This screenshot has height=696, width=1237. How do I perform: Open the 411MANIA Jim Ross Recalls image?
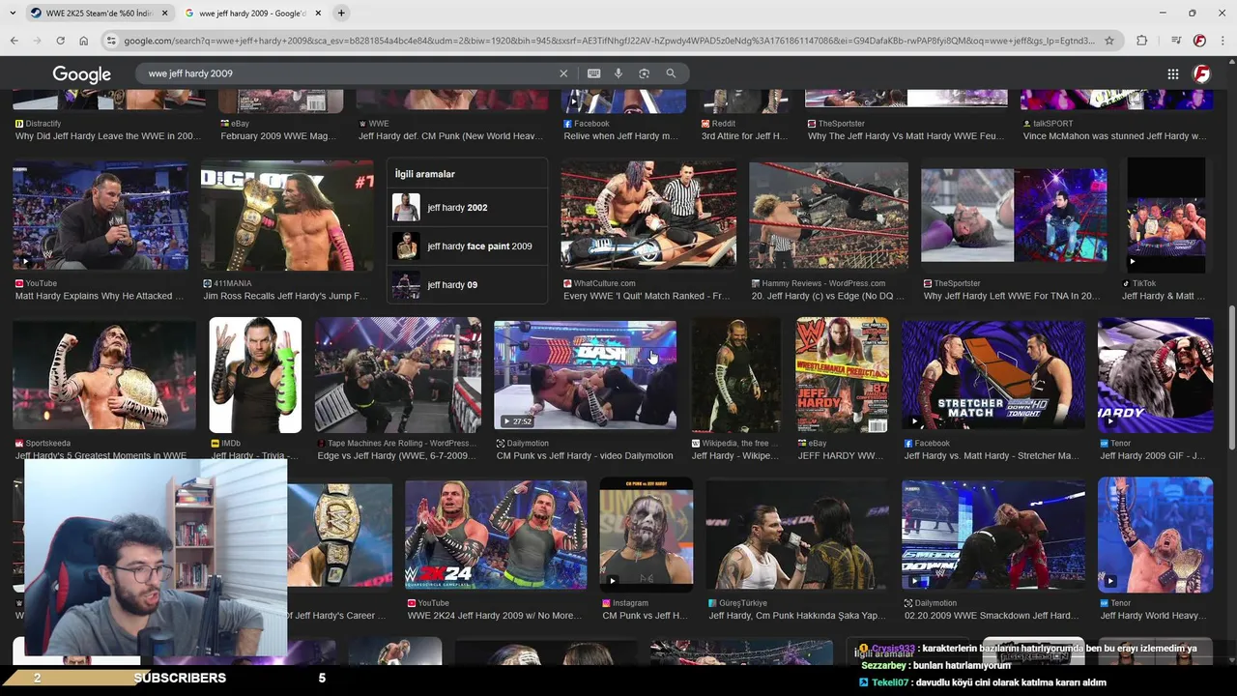287,216
